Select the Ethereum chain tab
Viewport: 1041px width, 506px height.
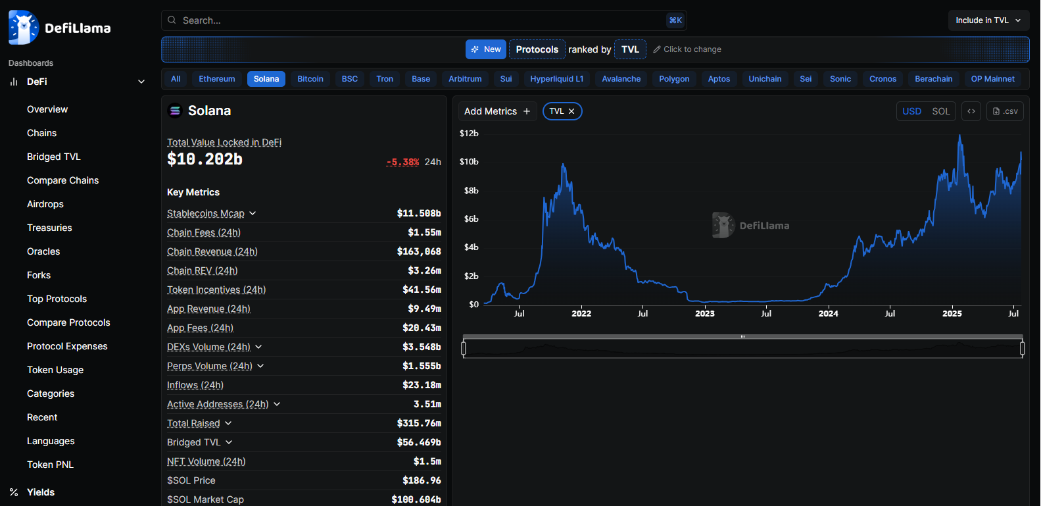(217, 79)
